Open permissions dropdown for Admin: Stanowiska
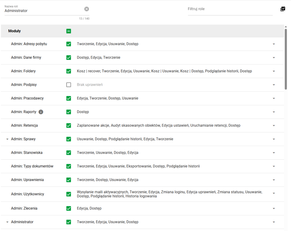The width and height of the screenshot is (291, 231). pos(274,153)
